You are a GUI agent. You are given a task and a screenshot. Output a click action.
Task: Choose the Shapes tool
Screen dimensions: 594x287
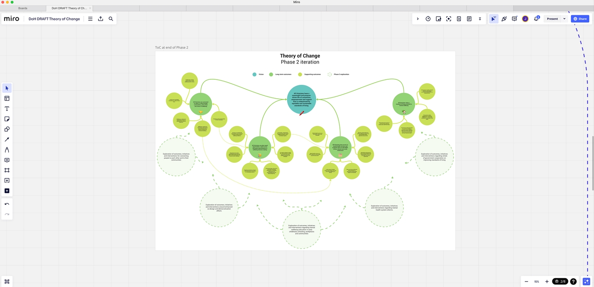coord(7,129)
